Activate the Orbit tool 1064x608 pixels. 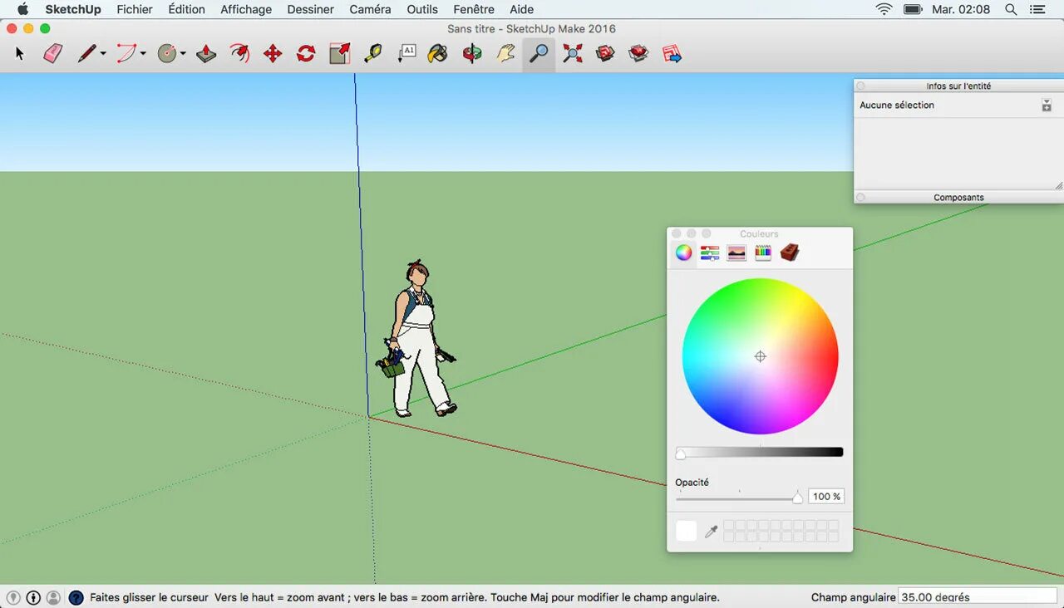pyautogui.click(x=472, y=54)
